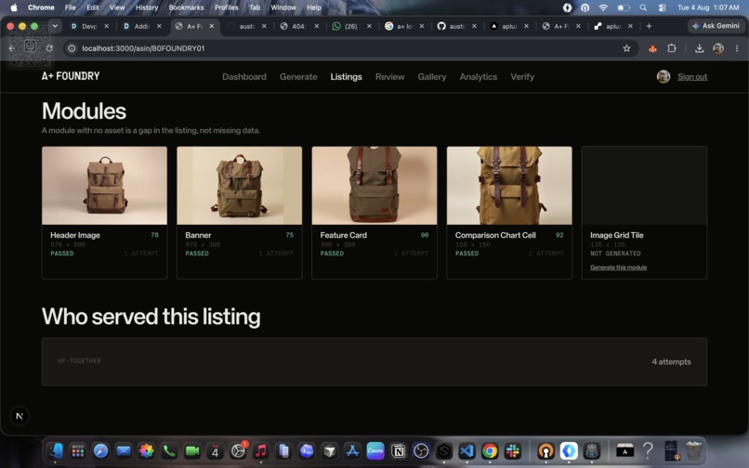Close the active A+ Foundry tab

pos(212,26)
